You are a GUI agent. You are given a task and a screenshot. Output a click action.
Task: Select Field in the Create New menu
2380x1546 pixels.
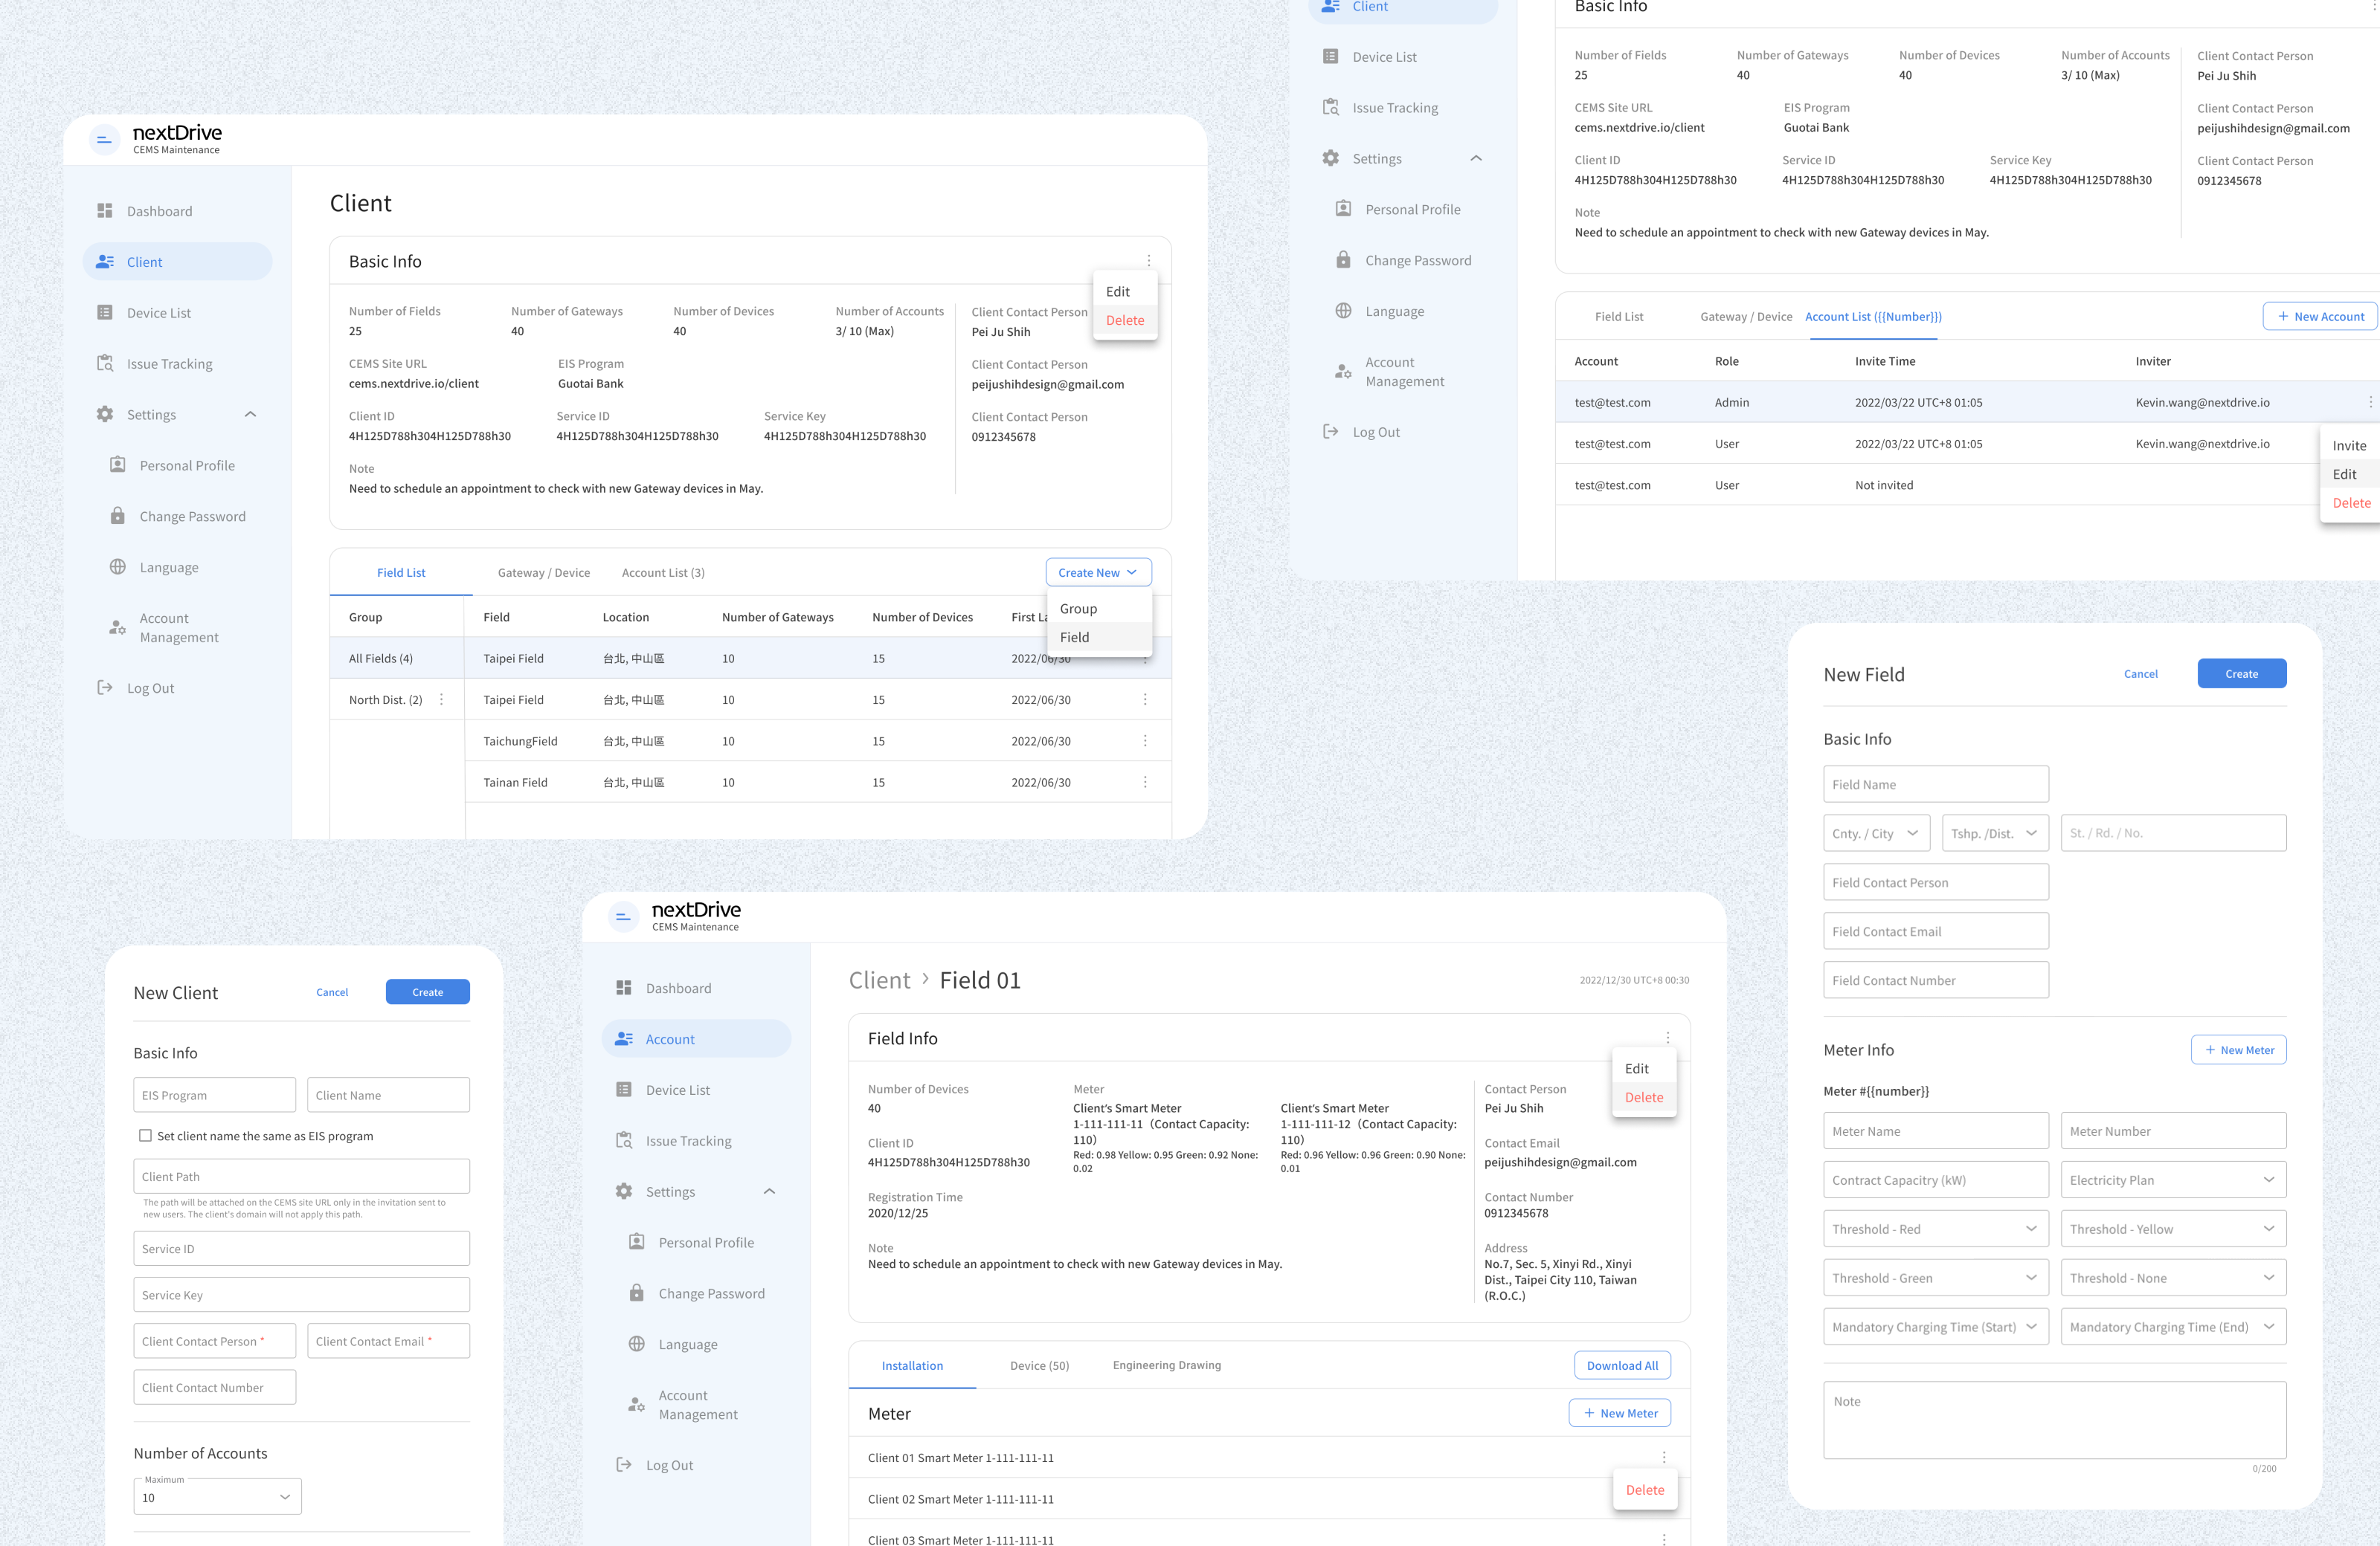[1075, 636]
